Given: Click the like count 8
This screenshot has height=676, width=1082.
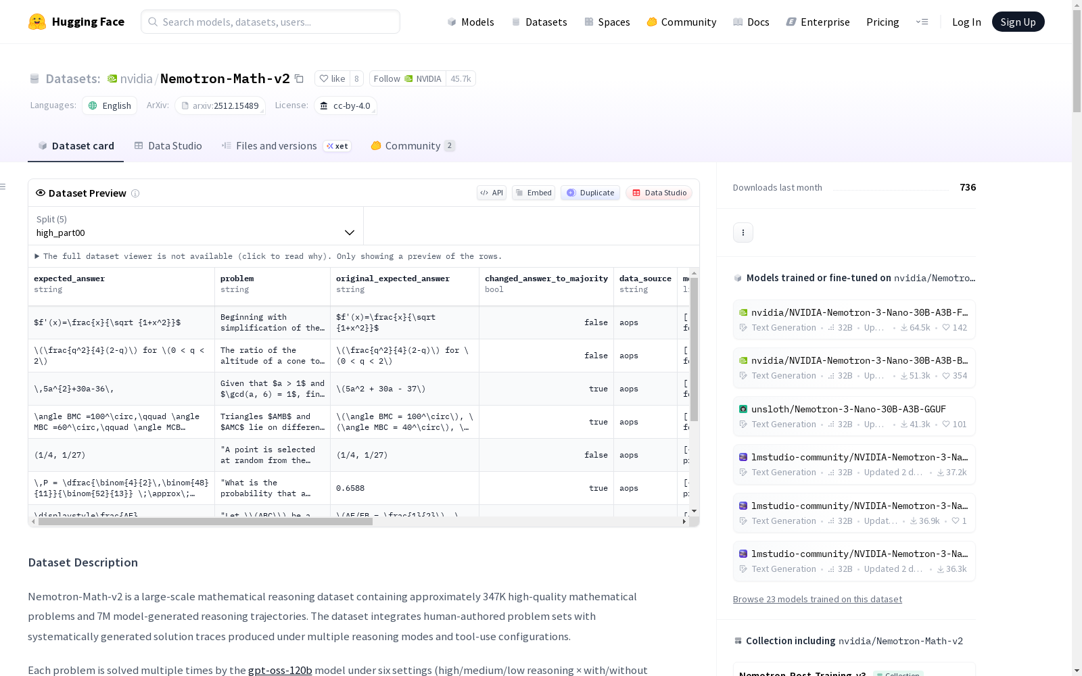Looking at the screenshot, I should [356, 78].
